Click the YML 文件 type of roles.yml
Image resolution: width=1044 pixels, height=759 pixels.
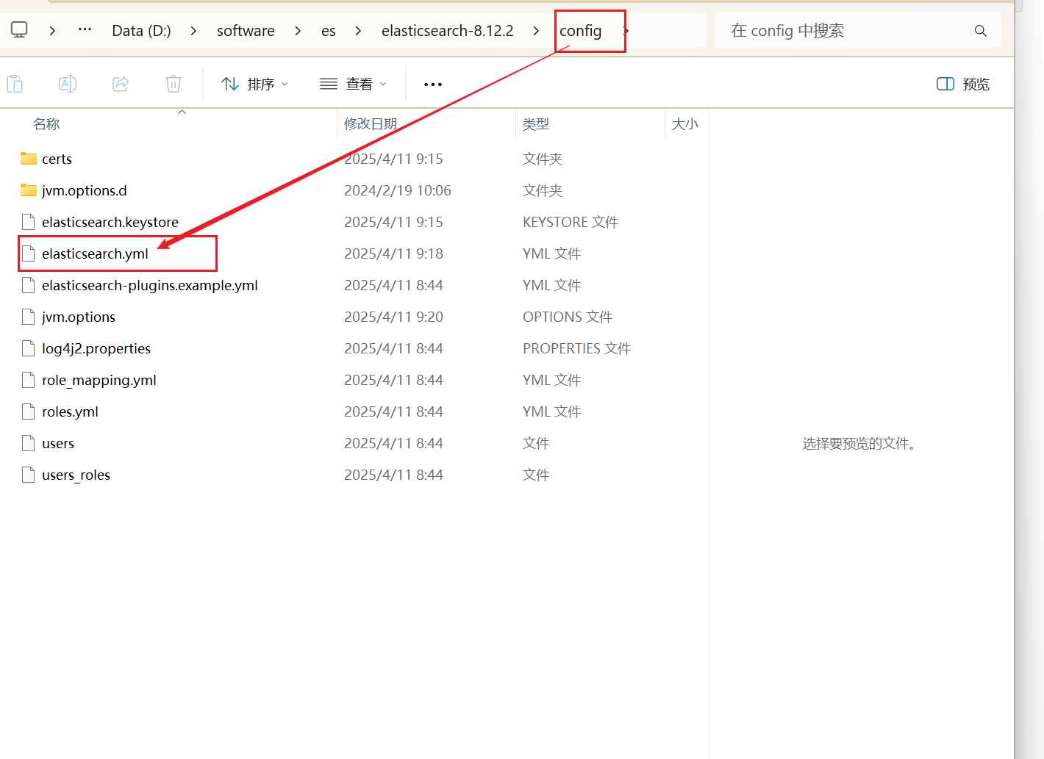click(551, 411)
